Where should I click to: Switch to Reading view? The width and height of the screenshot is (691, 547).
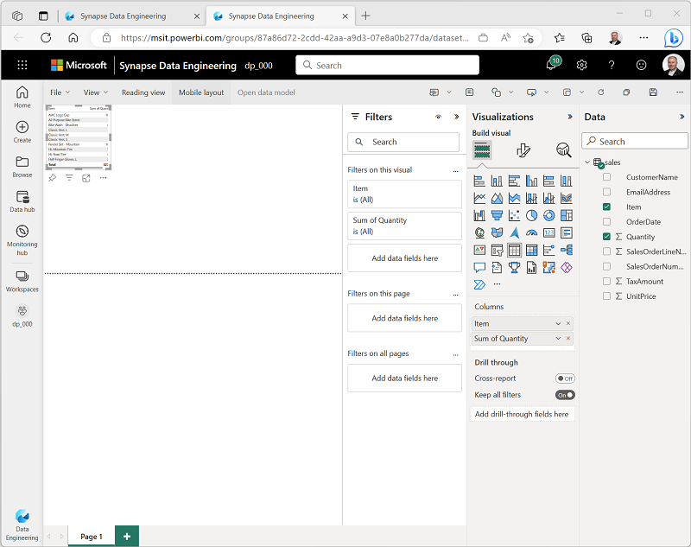[143, 92]
